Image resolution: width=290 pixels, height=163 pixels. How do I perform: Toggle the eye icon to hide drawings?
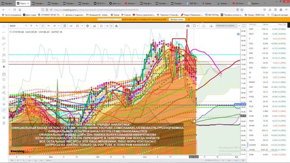[4, 104]
